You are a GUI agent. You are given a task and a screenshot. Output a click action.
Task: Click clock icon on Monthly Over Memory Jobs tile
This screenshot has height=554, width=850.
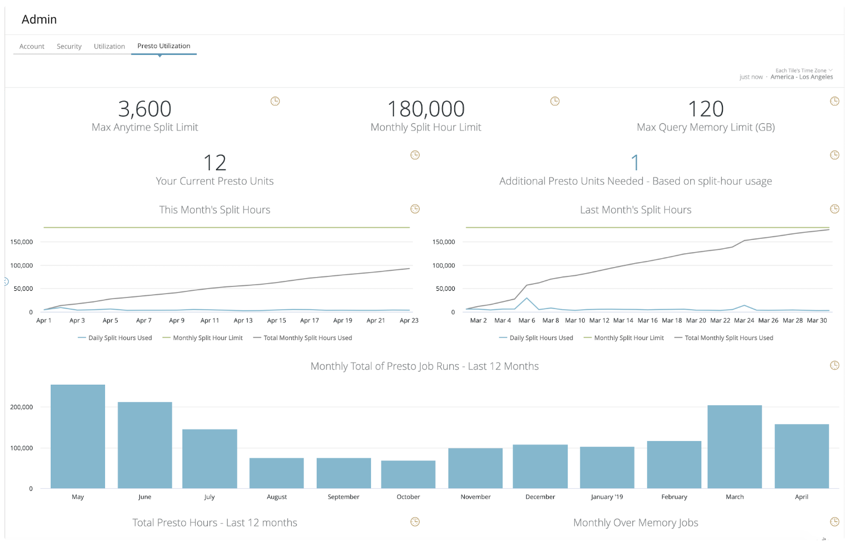click(x=835, y=522)
